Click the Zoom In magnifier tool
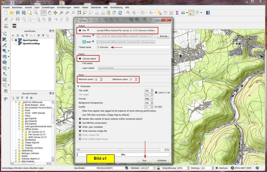Viewport: 267px width, 172px height. pos(61,13)
